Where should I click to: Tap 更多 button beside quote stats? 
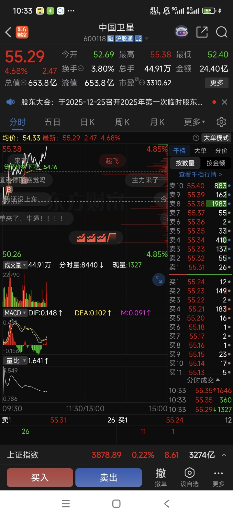pos(217,83)
